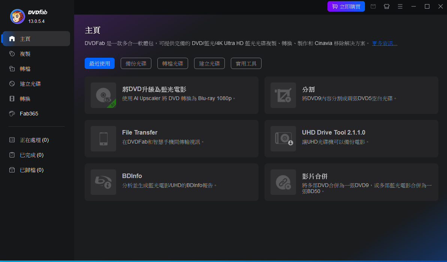Click the DVDFab monkey logo icon
The width and height of the screenshot is (447, 262).
click(18, 16)
